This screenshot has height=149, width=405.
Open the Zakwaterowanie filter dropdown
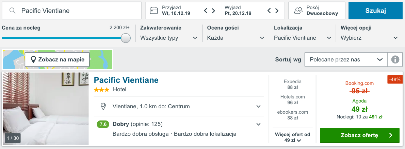pos(169,38)
